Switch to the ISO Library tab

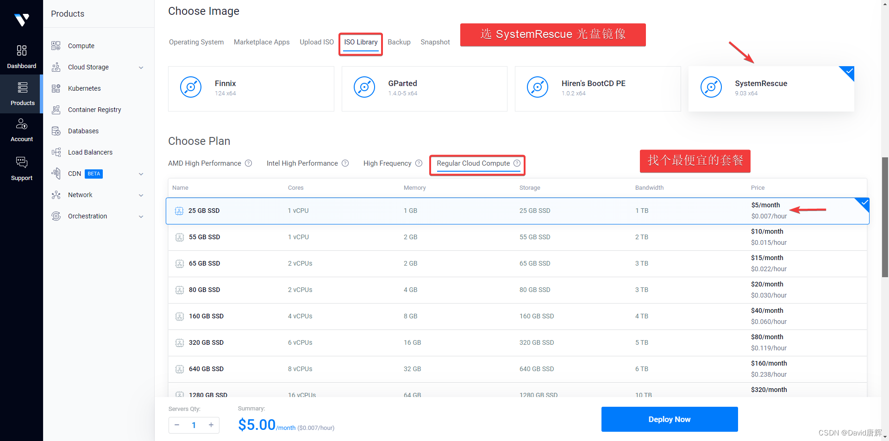pos(361,42)
